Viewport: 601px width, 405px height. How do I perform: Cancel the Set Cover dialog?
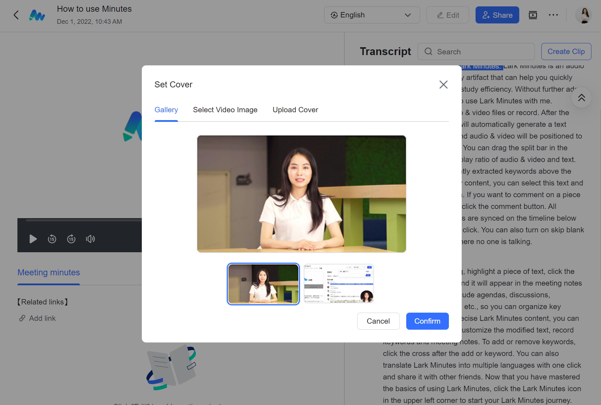point(378,321)
